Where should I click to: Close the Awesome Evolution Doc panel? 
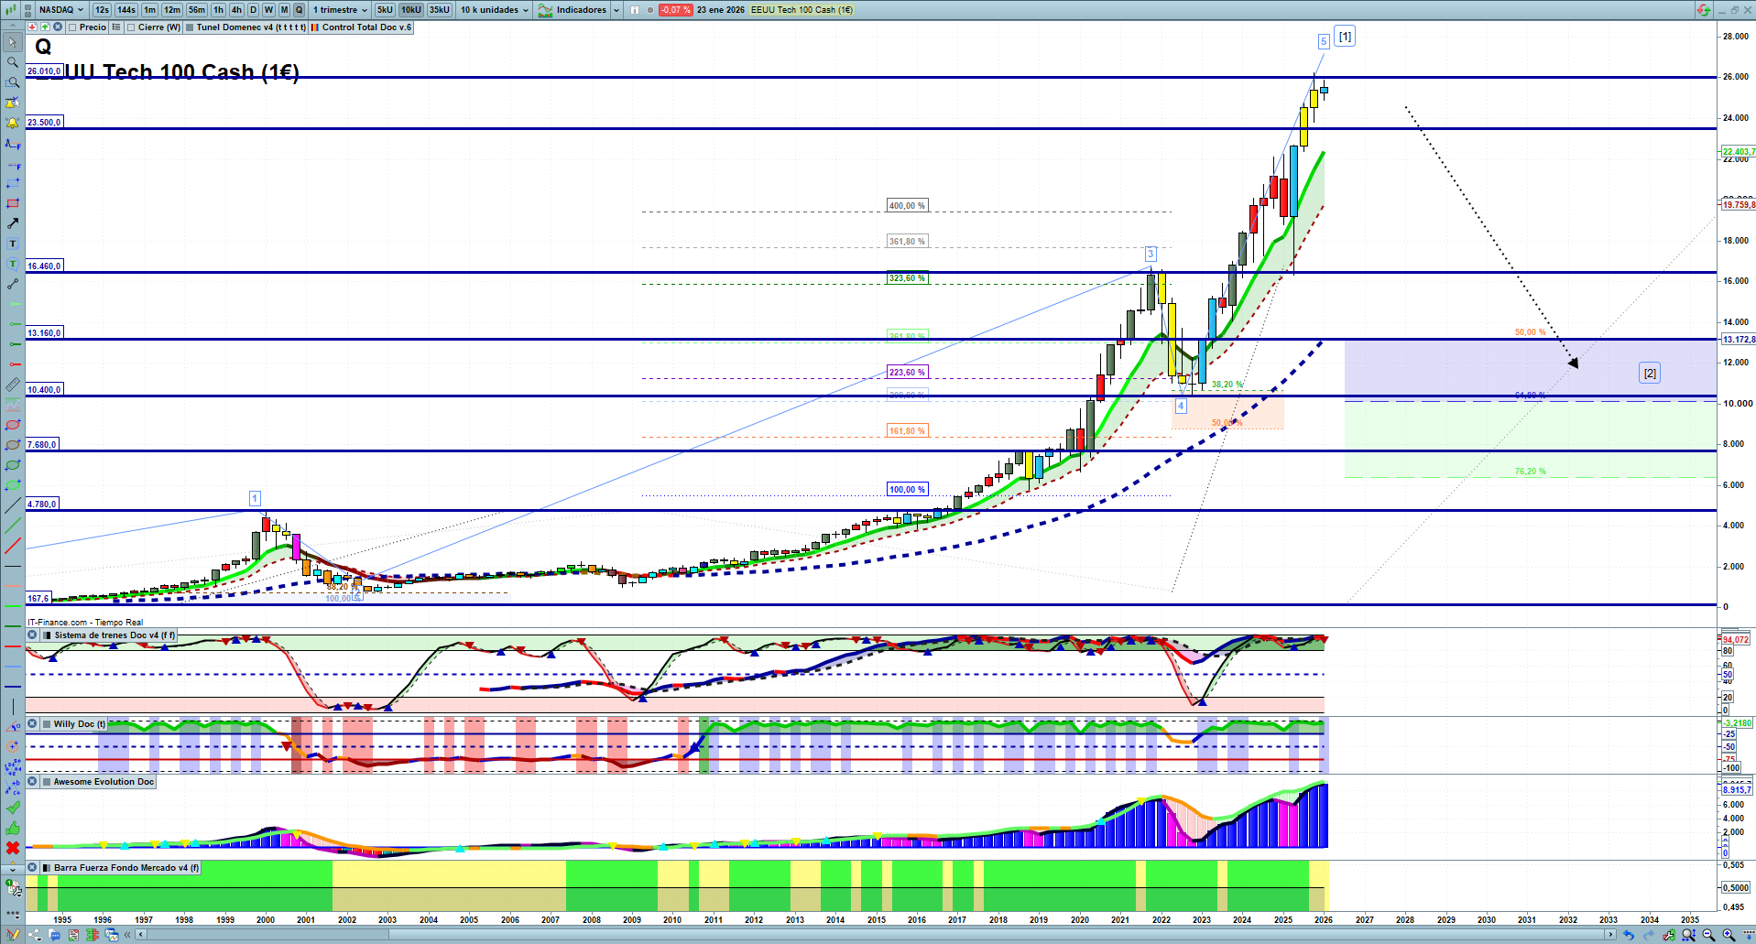(32, 782)
